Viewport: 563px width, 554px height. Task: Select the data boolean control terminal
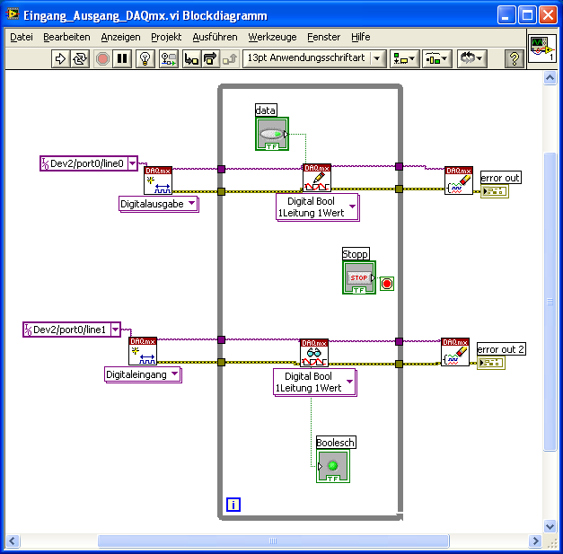point(272,134)
